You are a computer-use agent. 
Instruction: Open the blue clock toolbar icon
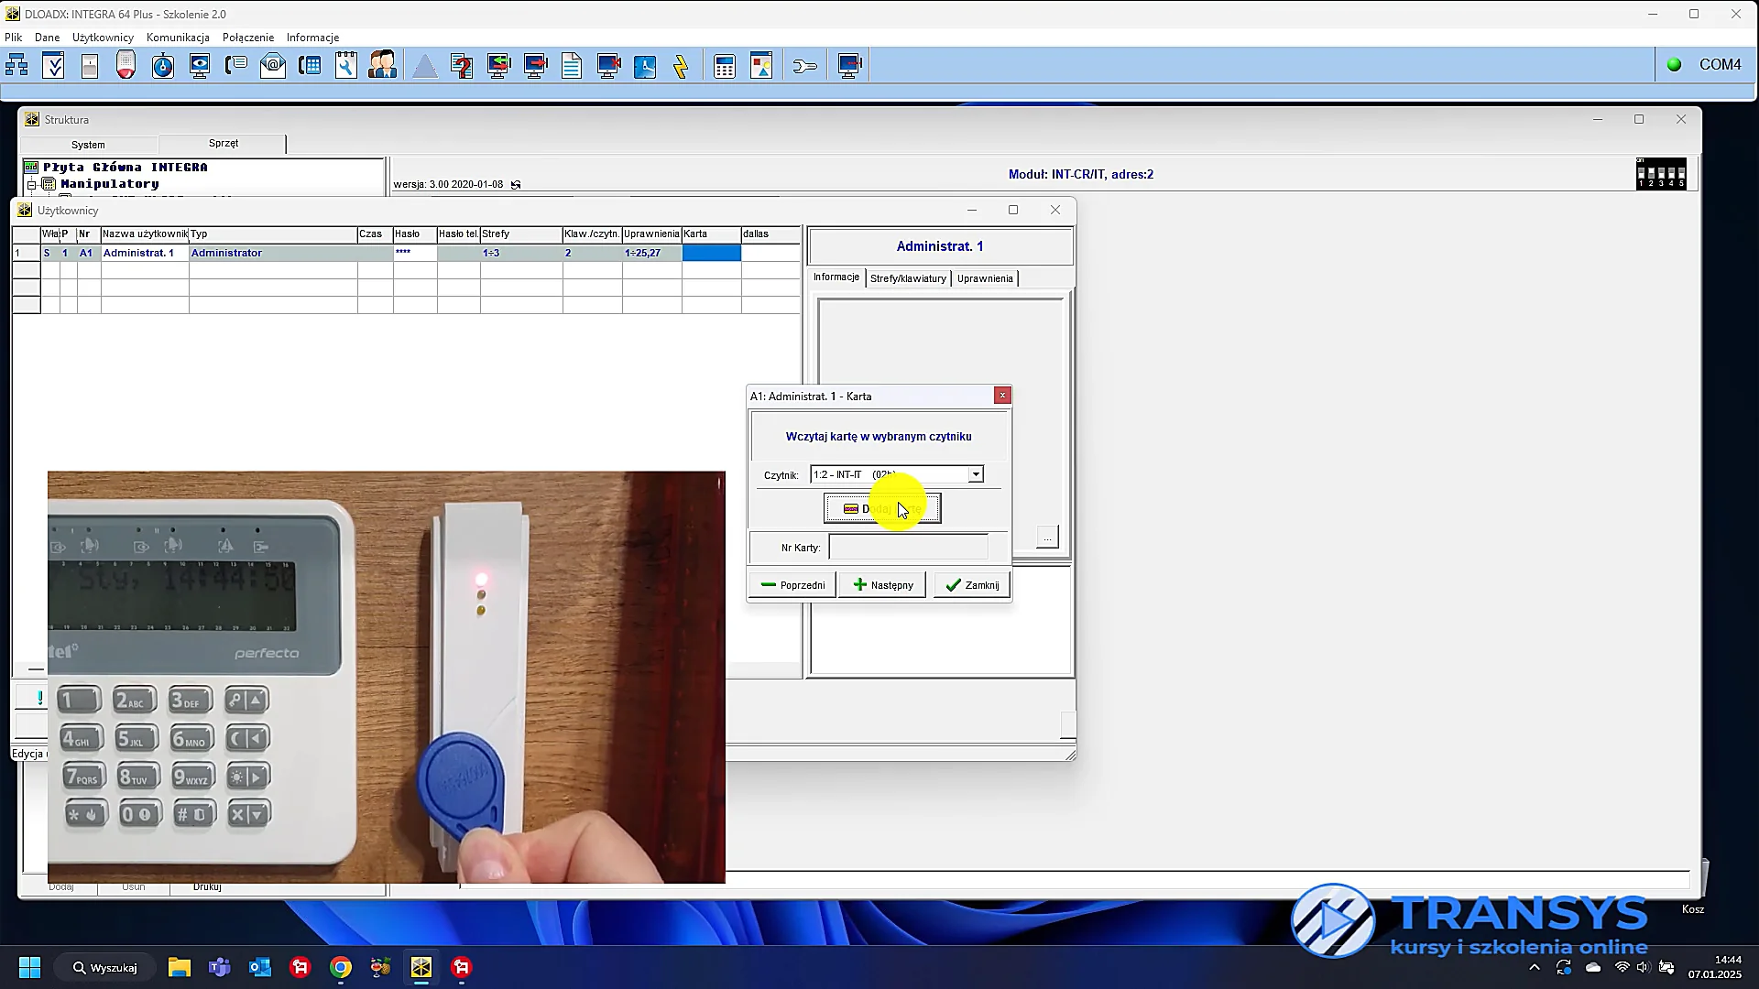coord(645,65)
